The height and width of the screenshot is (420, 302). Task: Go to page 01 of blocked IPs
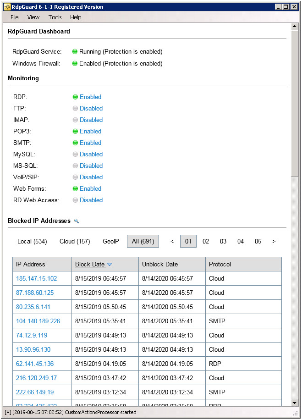(x=188, y=241)
